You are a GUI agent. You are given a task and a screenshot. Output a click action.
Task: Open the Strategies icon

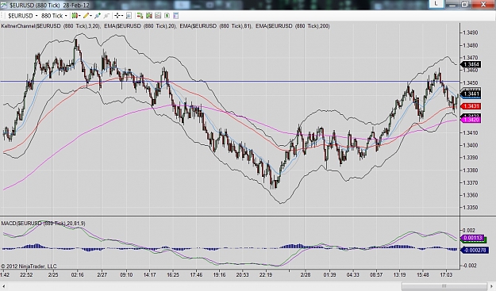[x=167, y=16]
